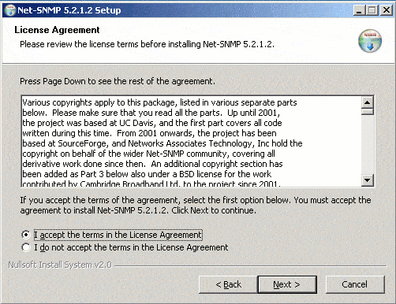Viewport: 396px width, 304px height.
Task: Click the installer globe logo in header
Action: pos(370,41)
